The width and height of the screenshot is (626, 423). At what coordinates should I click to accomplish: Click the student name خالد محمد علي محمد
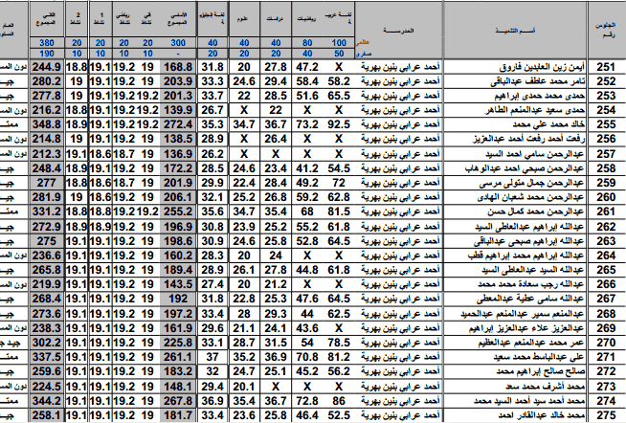[548, 124]
